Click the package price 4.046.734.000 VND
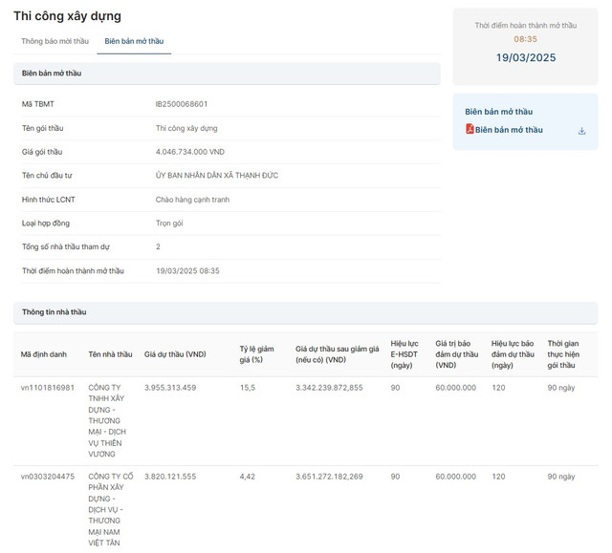The image size is (612, 553). coord(190,152)
